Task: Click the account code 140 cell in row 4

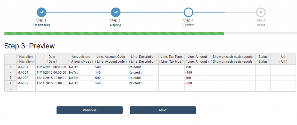Action: pos(111,83)
